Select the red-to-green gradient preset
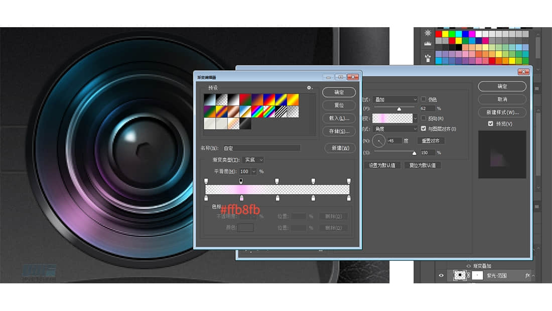Screen dimensions: 552x311 [x=245, y=99]
